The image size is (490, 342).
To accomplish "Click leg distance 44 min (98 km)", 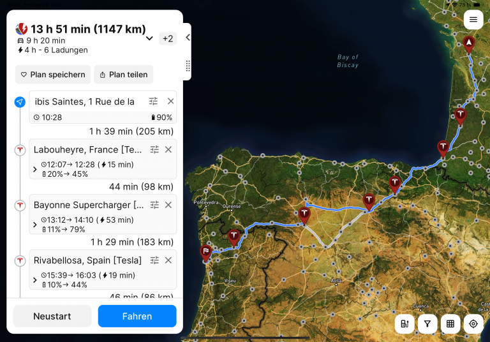I will click(x=141, y=187).
